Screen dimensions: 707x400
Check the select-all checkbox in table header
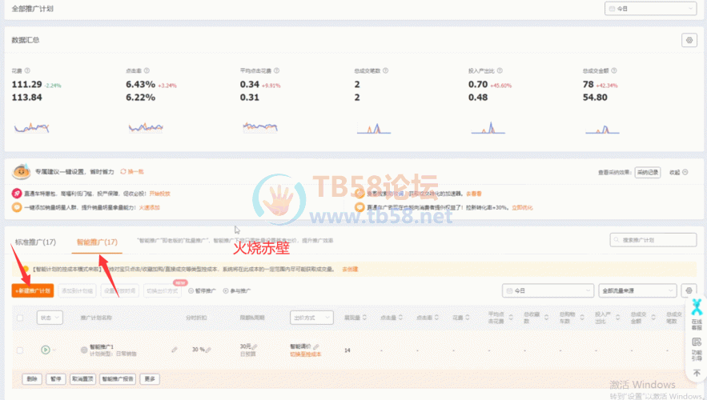tap(20, 318)
